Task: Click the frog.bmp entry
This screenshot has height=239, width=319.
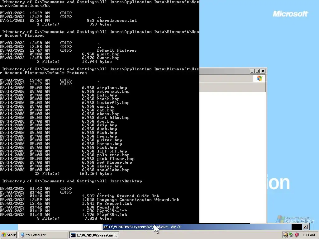Action: click(x=107, y=136)
